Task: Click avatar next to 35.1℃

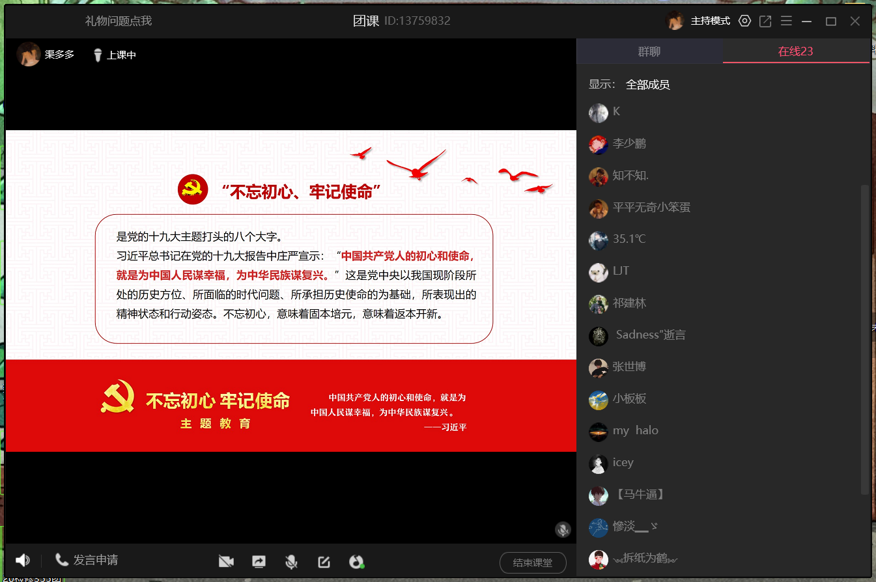Action: 599,240
